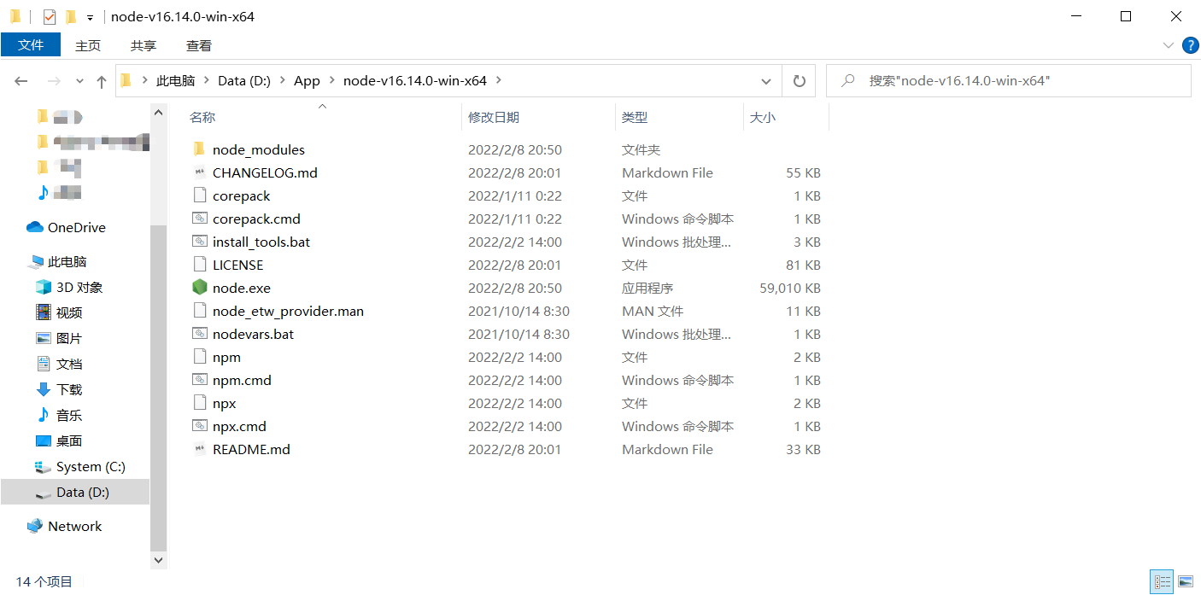Viewport: 1201px width, 595px height.
Task: Select the install_tools.bat file name
Action: 261,242
